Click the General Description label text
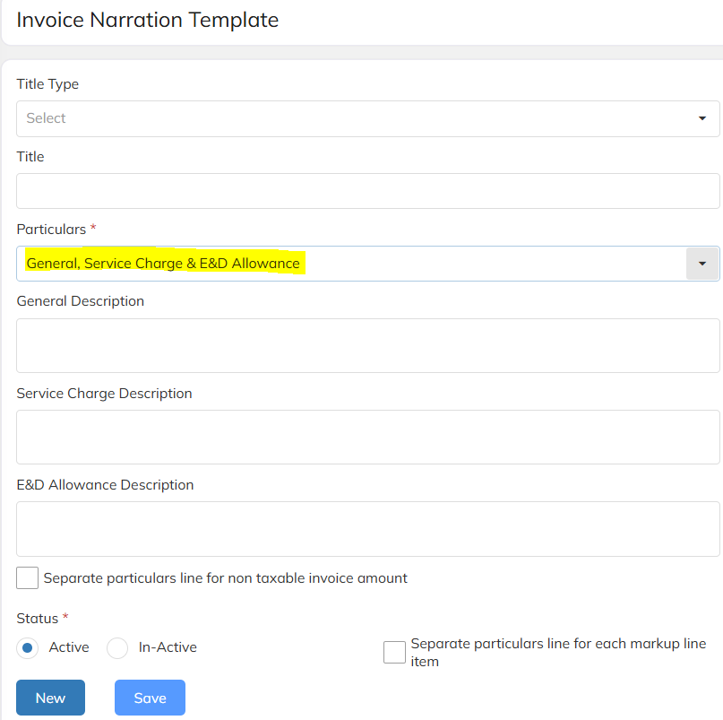Viewport: 723px width, 720px height. pyautogui.click(x=81, y=301)
